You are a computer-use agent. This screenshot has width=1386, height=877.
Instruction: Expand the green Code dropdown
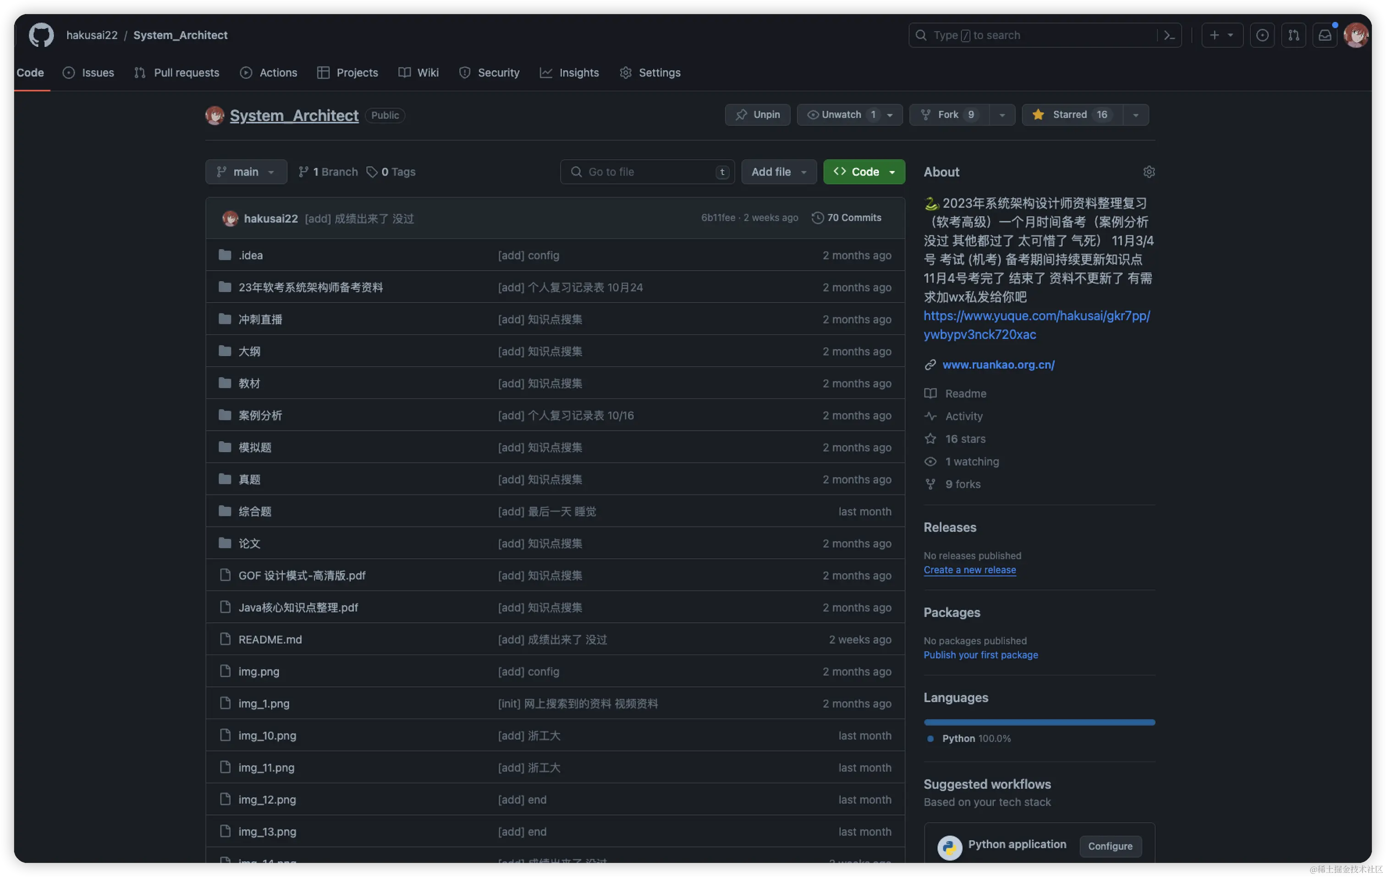(x=863, y=172)
